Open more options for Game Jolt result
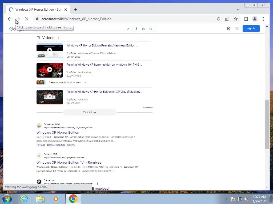 pos(97,184)
